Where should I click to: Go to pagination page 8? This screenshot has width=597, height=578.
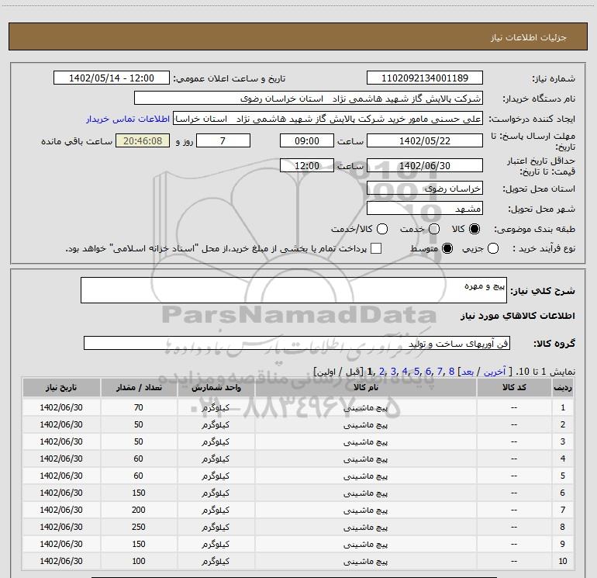(451, 372)
